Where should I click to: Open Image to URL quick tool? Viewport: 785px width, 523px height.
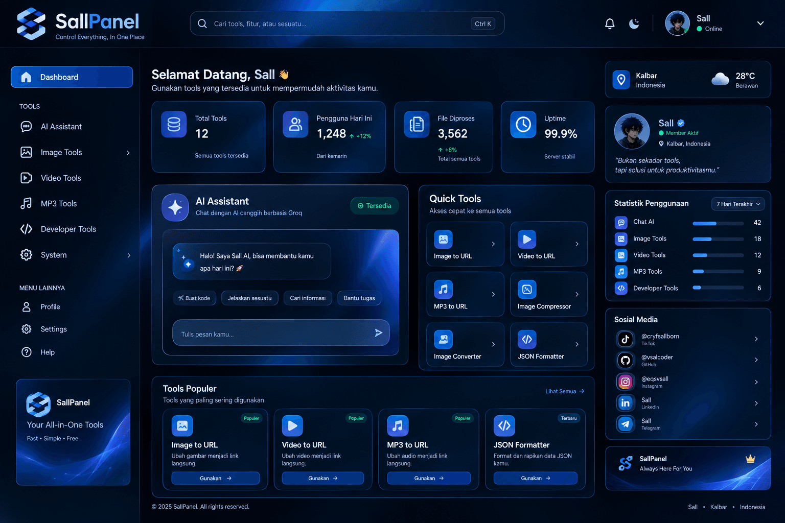(465, 244)
